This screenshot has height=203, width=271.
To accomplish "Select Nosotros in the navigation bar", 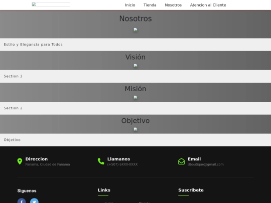I will (x=173, y=5).
